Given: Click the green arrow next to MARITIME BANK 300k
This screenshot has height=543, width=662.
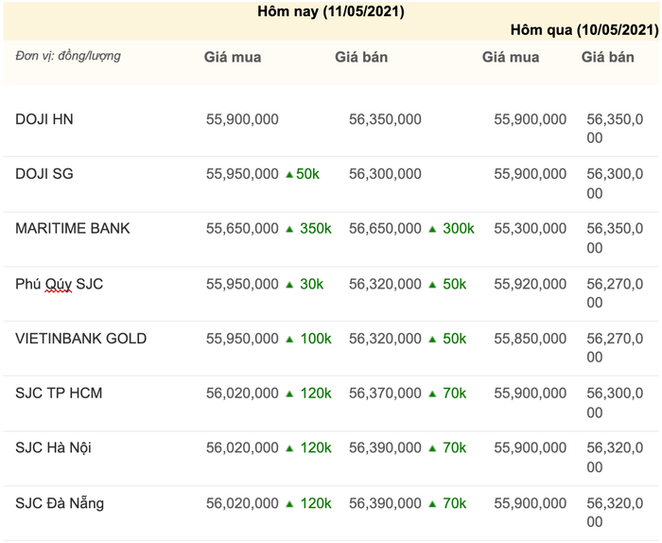Looking at the screenshot, I should [x=432, y=229].
